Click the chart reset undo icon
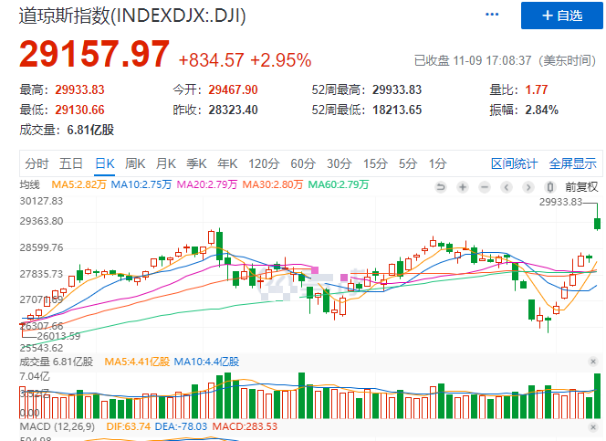The height and width of the screenshot is (441, 606). coord(441,187)
